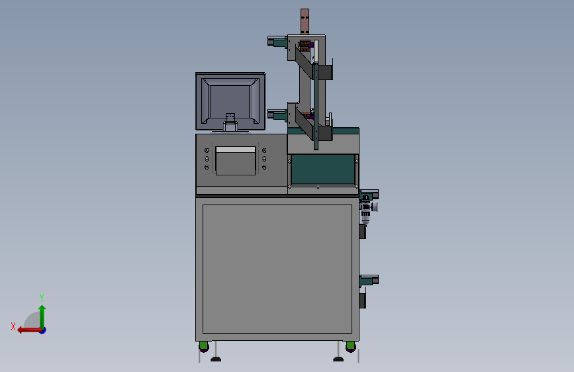574x372 pixels.
Task: Select the left black leveling foot
Action: 216,359
